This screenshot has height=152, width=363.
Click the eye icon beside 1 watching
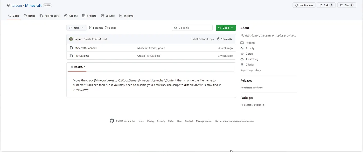242,59
